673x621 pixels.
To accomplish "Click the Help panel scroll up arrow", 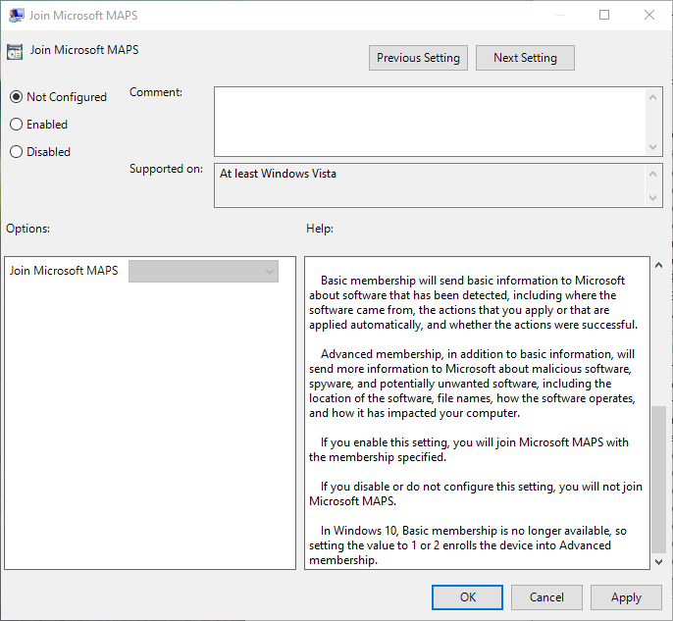I will coord(658,266).
